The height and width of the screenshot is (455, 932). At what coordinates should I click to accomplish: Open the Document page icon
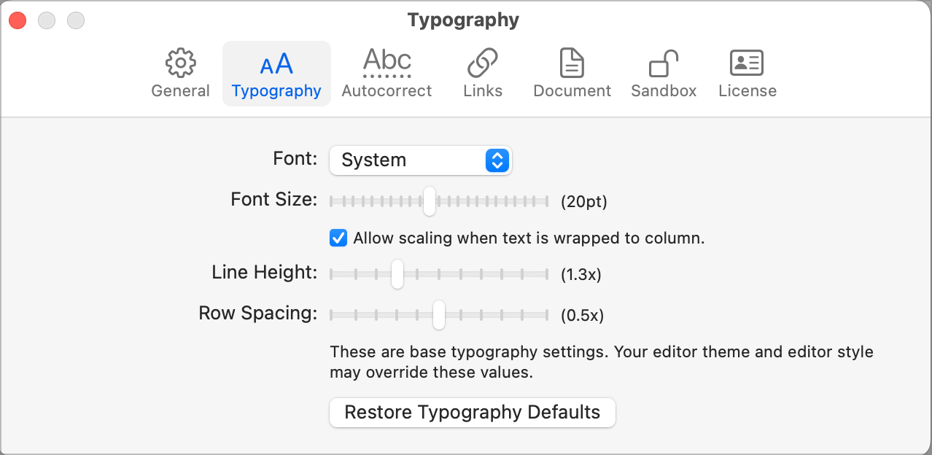click(x=572, y=64)
